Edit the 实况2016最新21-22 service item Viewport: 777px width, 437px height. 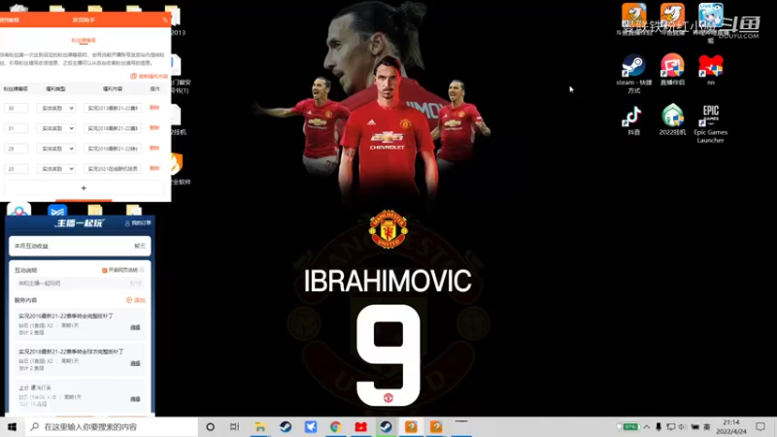point(135,327)
